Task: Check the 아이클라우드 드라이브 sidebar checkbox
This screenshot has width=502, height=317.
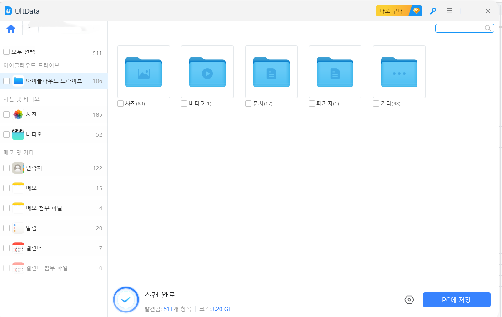Action: pyautogui.click(x=6, y=81)
